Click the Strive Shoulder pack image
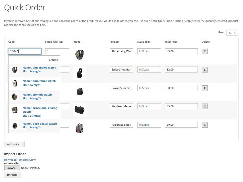243x182 pixels. (79, 73)
